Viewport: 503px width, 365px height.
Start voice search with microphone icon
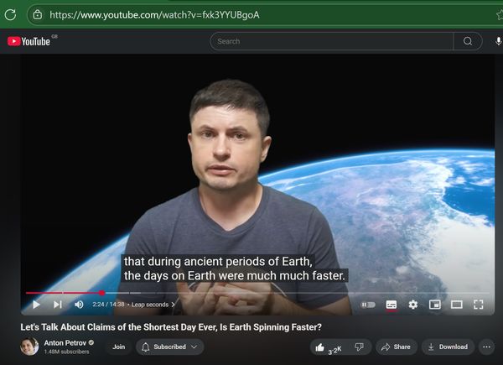click(498, 41)
